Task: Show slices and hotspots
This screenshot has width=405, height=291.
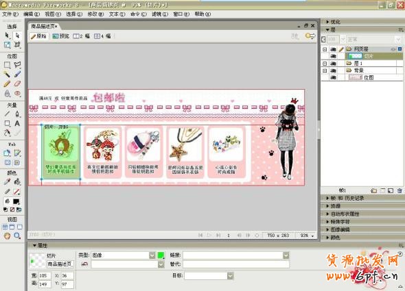Action: [16, 163]
